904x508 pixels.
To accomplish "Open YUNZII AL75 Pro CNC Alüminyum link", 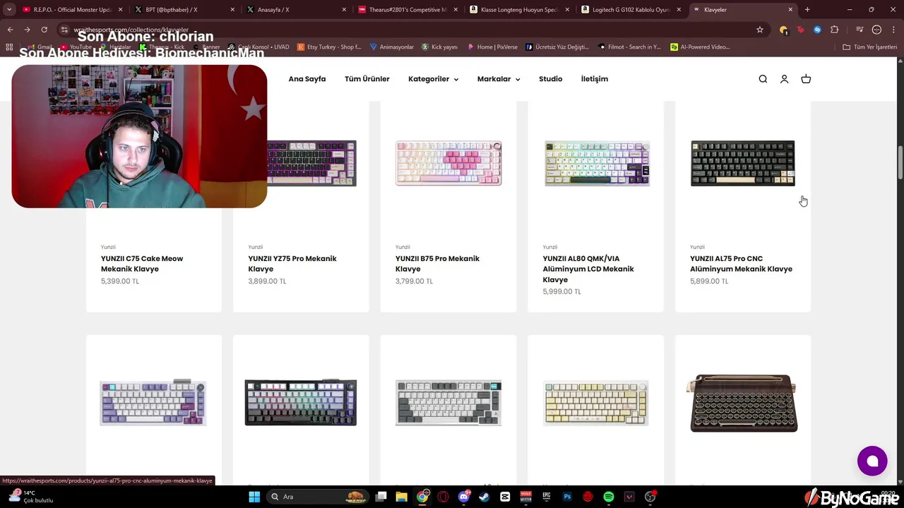I will (x=741, y=264).
